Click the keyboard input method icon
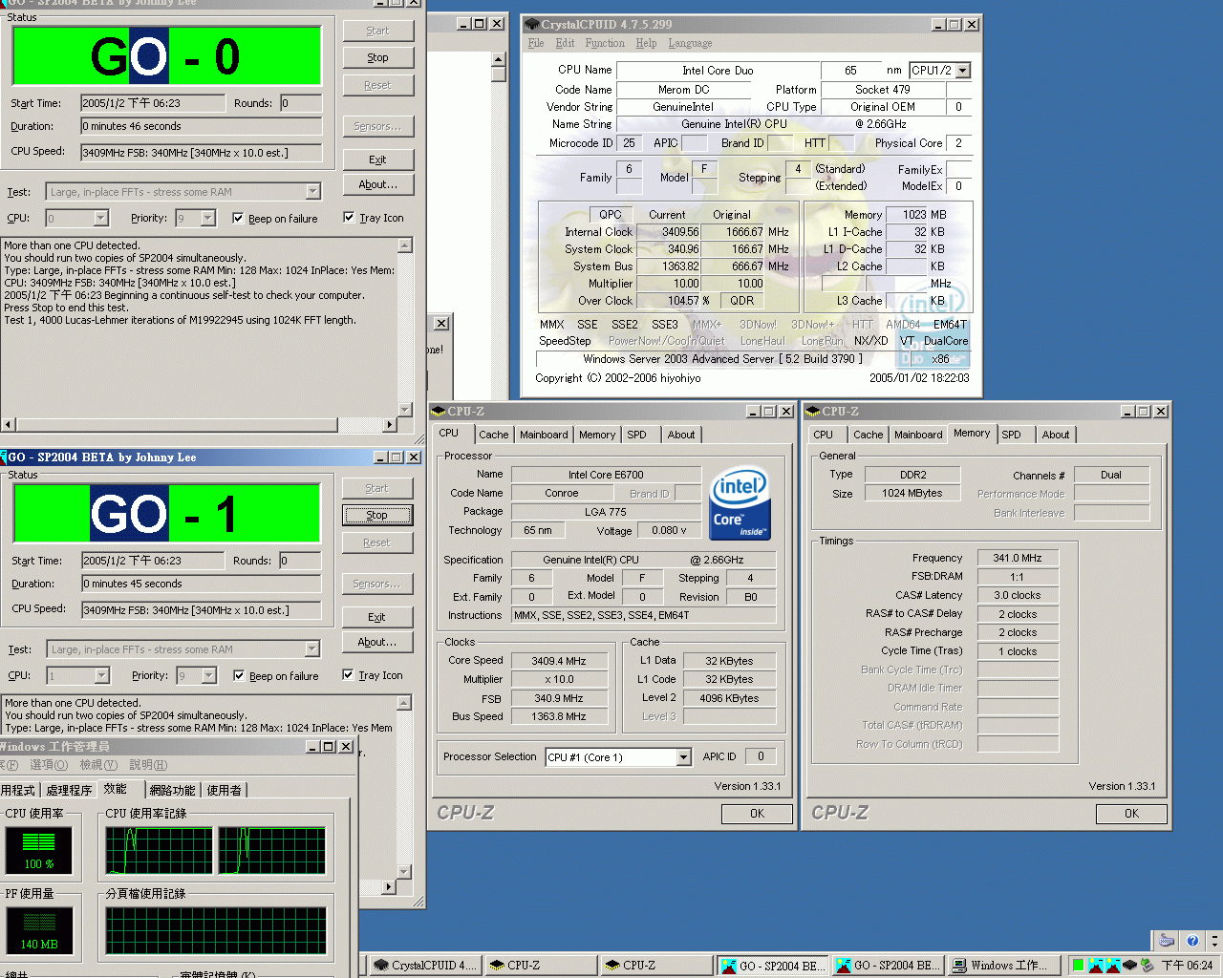This screenshot has height=978, width=1223. coord(1167,941)
